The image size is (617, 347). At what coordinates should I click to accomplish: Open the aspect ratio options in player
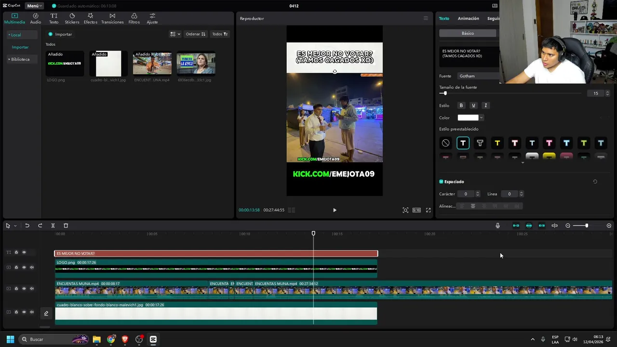(x=416, y=210)
